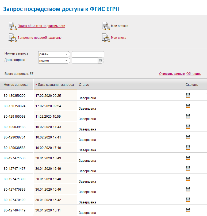Click the scales icon beside Мои заявки
207x216 pixels.
(106, 26)
